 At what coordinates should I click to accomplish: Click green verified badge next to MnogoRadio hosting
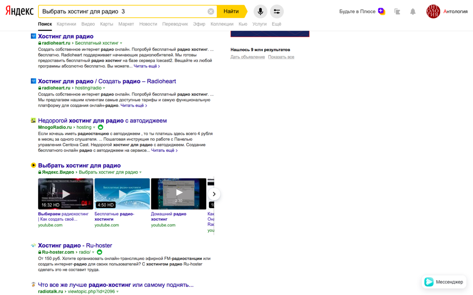[x=101, y=127]
